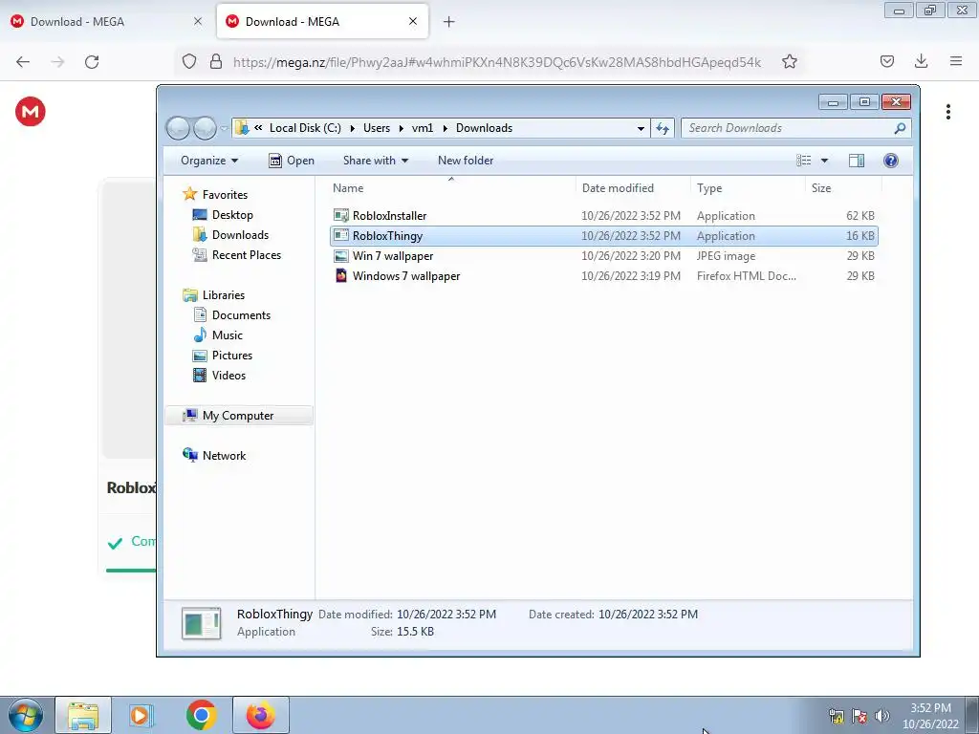Click the Search Downloads field
Screen dimensions: 979x734
tap(796, 128)
